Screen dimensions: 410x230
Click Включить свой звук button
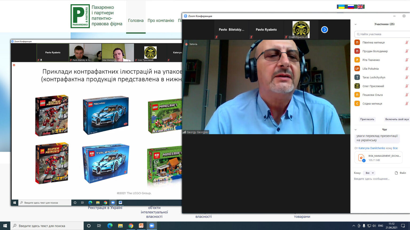click(397, 119)
